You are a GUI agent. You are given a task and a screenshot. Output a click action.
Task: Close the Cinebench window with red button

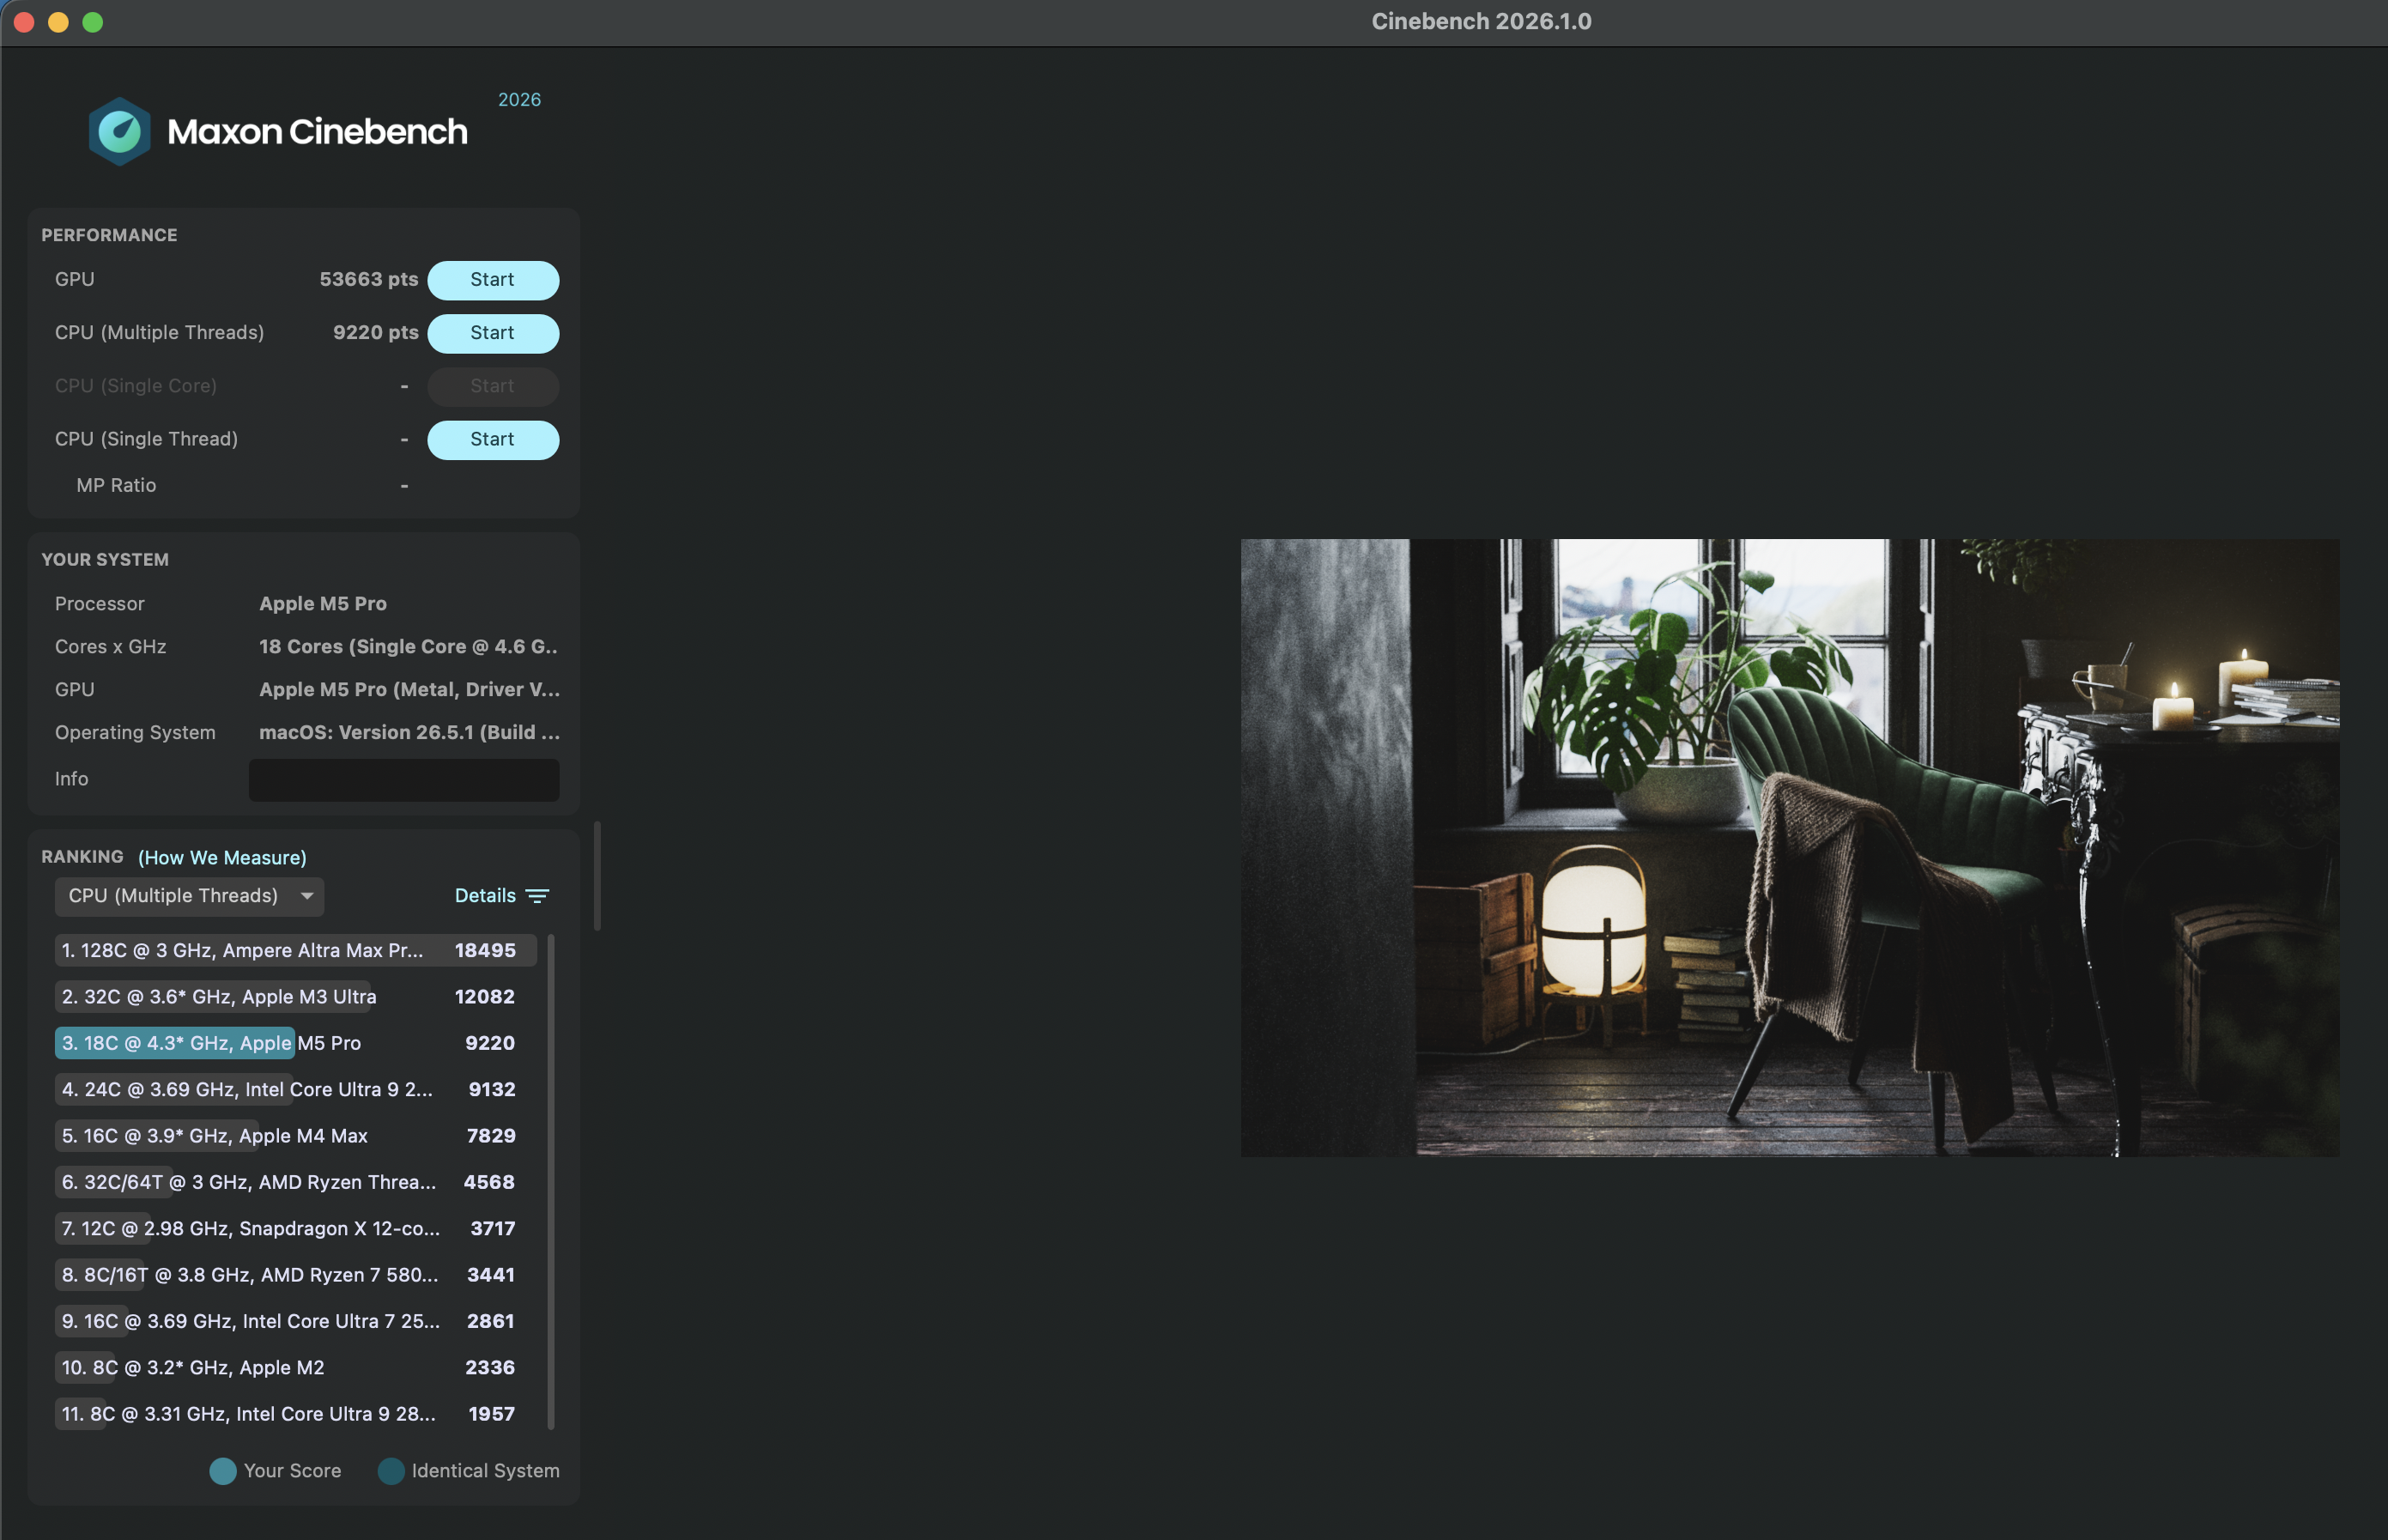(25, 22)
